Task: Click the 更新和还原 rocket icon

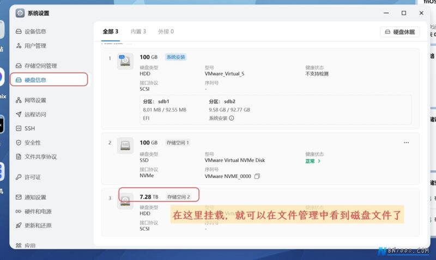Action: (19, 226)
